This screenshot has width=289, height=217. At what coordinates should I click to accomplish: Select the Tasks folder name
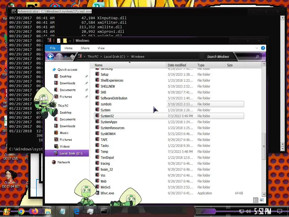[104, 146]
